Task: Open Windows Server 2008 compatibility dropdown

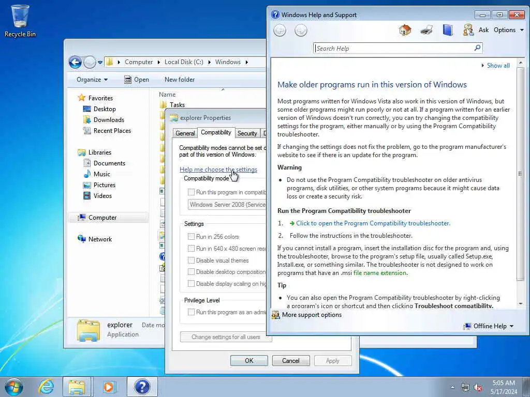Action: point(227,205)
